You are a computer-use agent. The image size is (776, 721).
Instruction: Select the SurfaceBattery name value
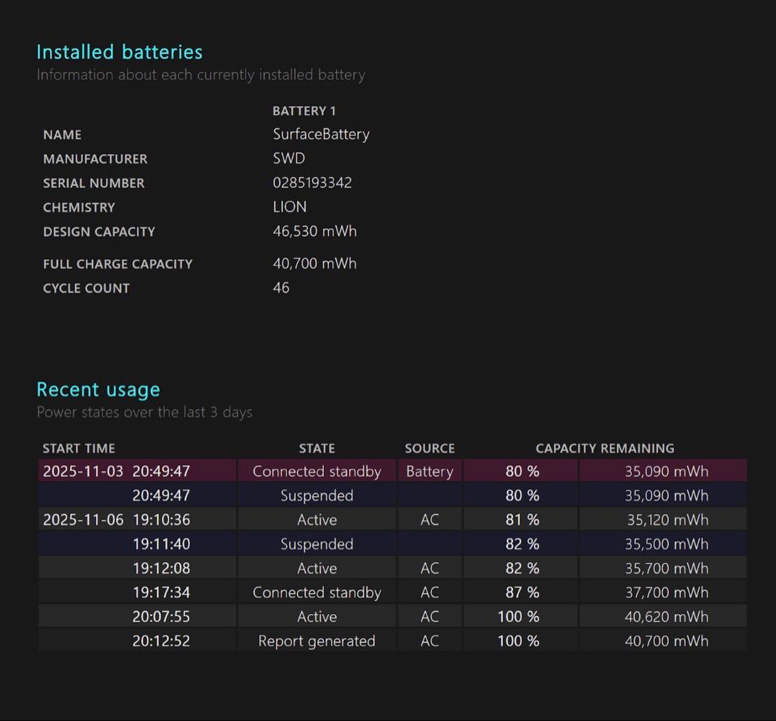(x=320, y=134)
